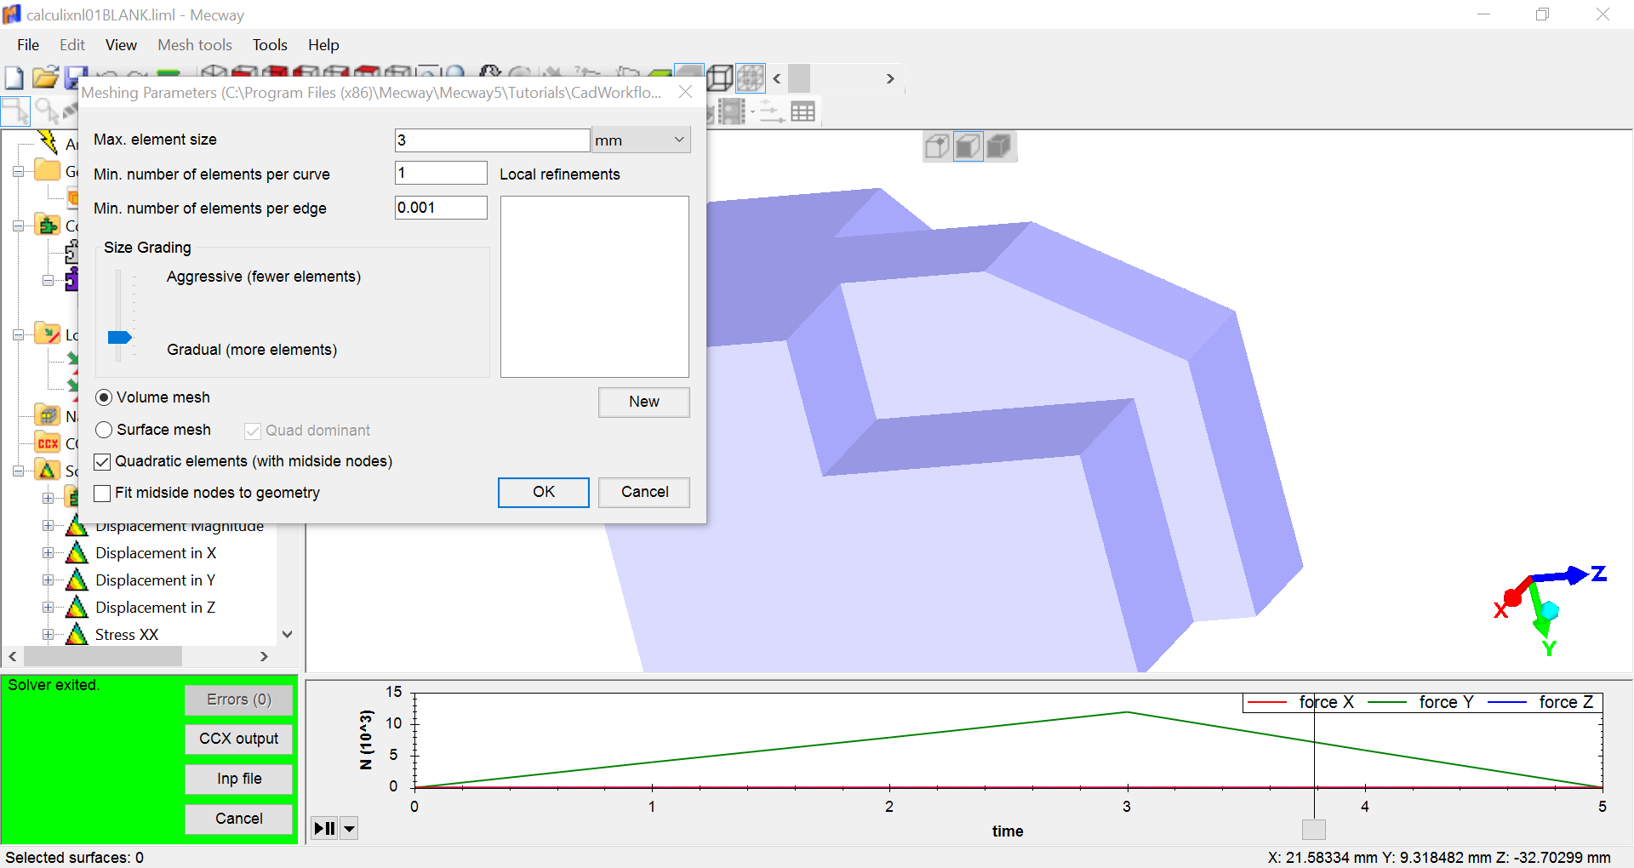Viewport: 1634px width, 868px height.
Task: Expand the Stress XX node
Action: pyautogui.click(x=49, y=635)
